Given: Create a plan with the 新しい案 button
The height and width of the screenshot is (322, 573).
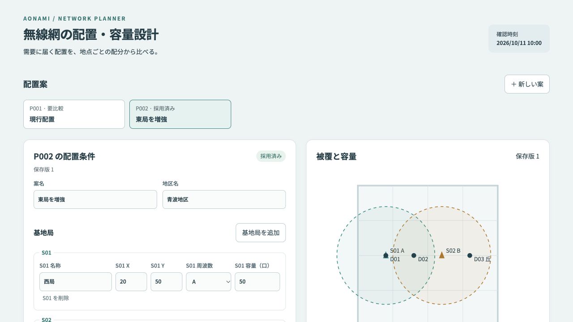Looking at the screenshot, I should (527, 84).
